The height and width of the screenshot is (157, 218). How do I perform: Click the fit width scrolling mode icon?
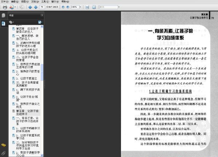pyautogui.click(x=87, y=7)
